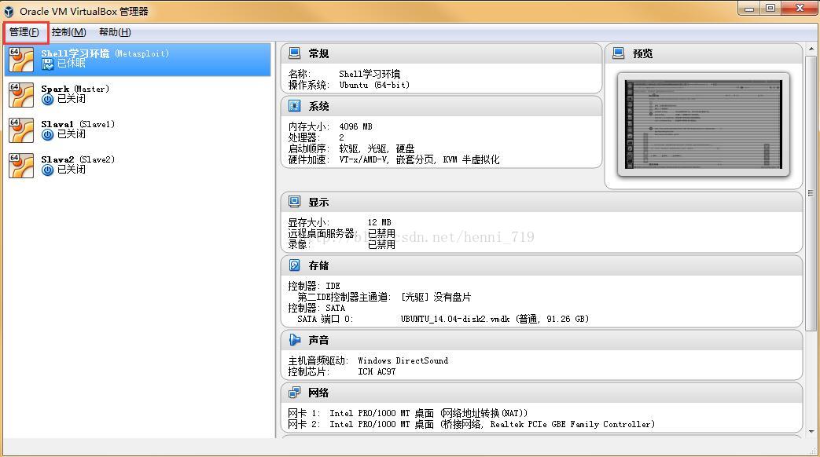
Task: Open the 控制(M) menu
Action: (68, 32)
